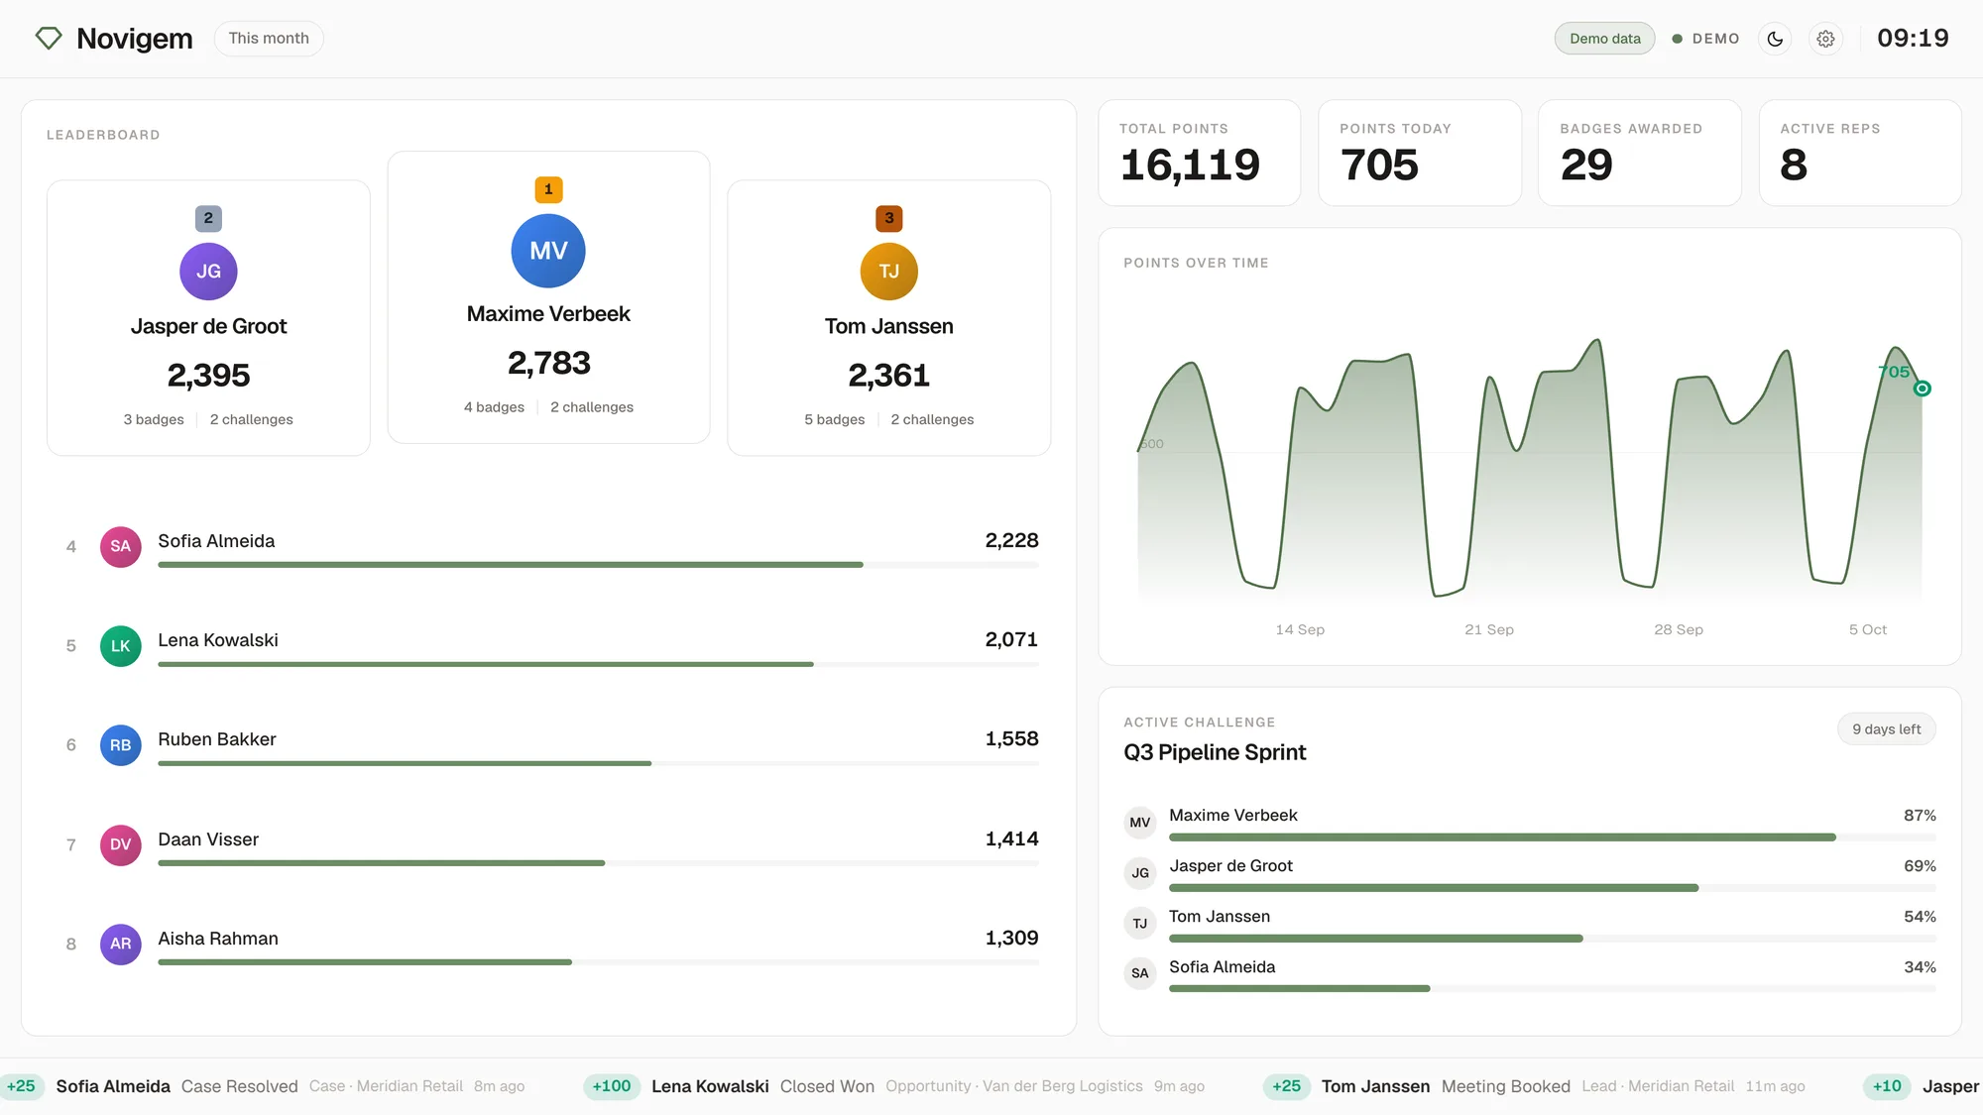
Task: Click the AR avatar for Aisha Rahman
Action: [121, 944]
